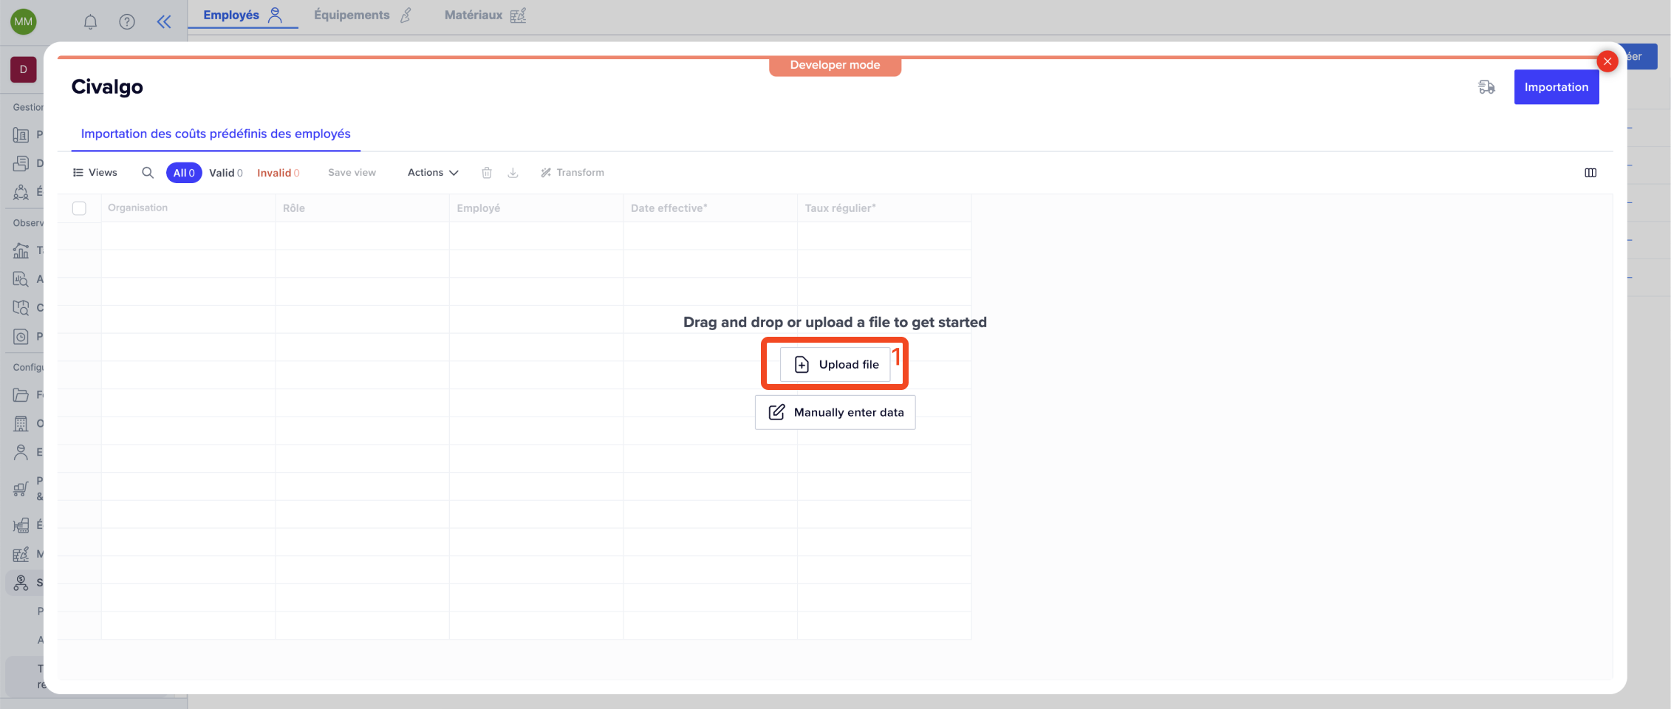
Task: Open the help question mark icon
Action: [127, 22]
